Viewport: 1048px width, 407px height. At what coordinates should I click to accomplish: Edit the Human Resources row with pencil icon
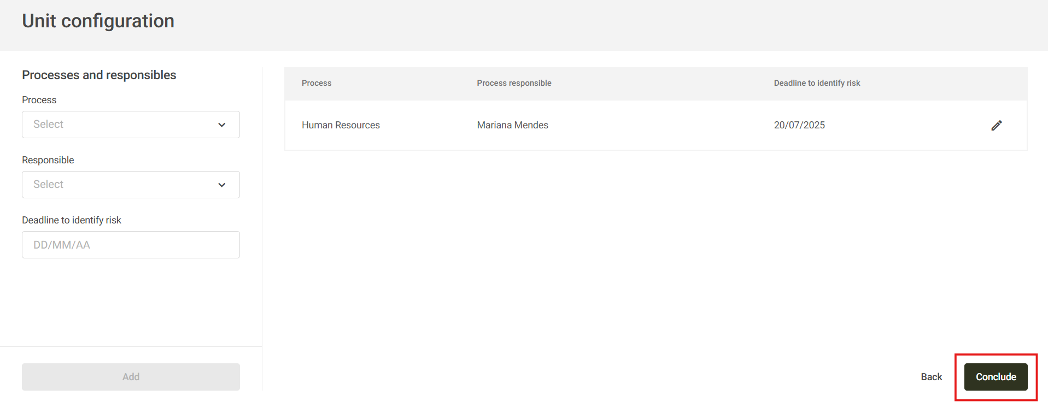coord(997,125)
